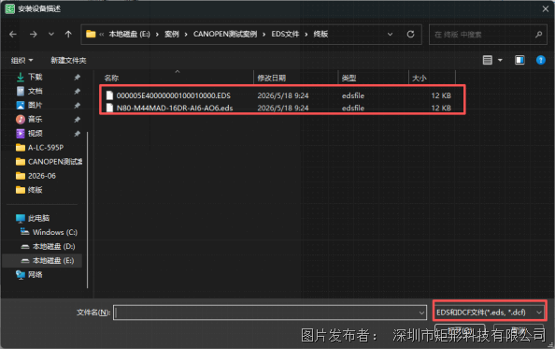Open 音乐 in the sidebar
Image resolution: width=555 pixels, height=349 pixels.
36,120
